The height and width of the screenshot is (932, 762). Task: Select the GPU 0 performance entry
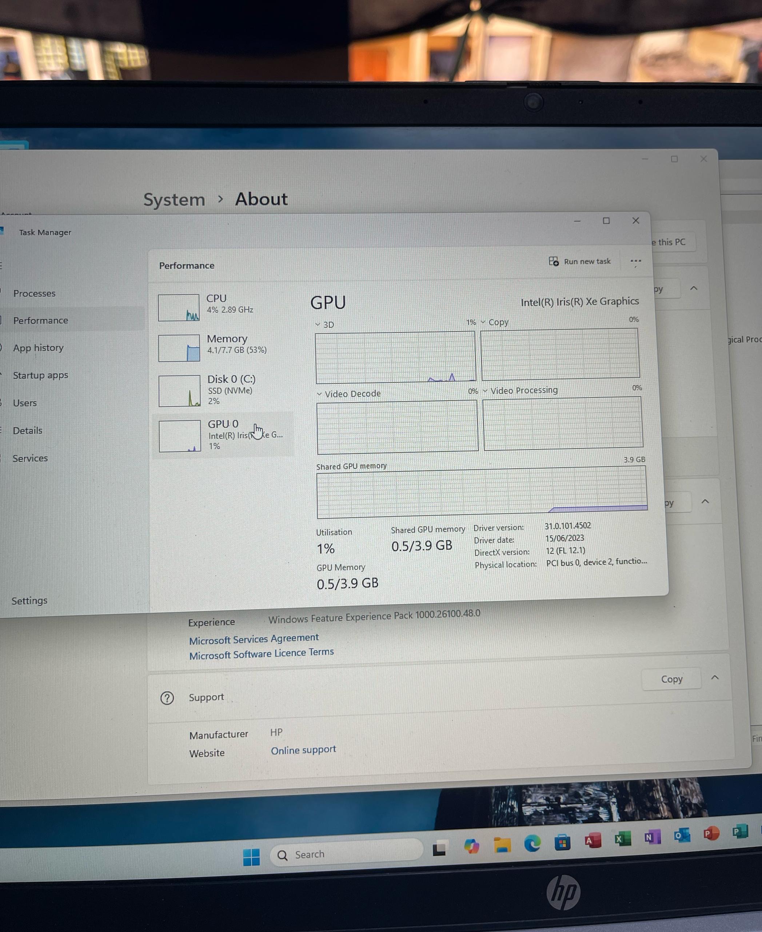tap(223, 435)
